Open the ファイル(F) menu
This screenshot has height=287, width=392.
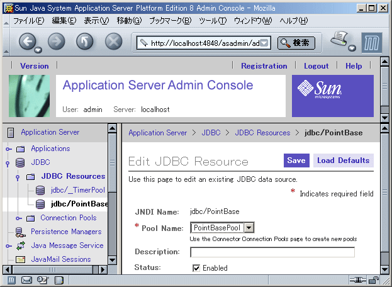pos(28,21)
